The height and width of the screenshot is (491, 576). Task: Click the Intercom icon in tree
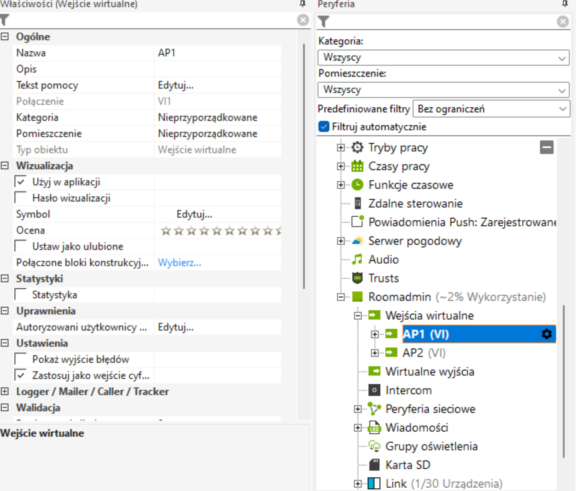coord(374,390)
